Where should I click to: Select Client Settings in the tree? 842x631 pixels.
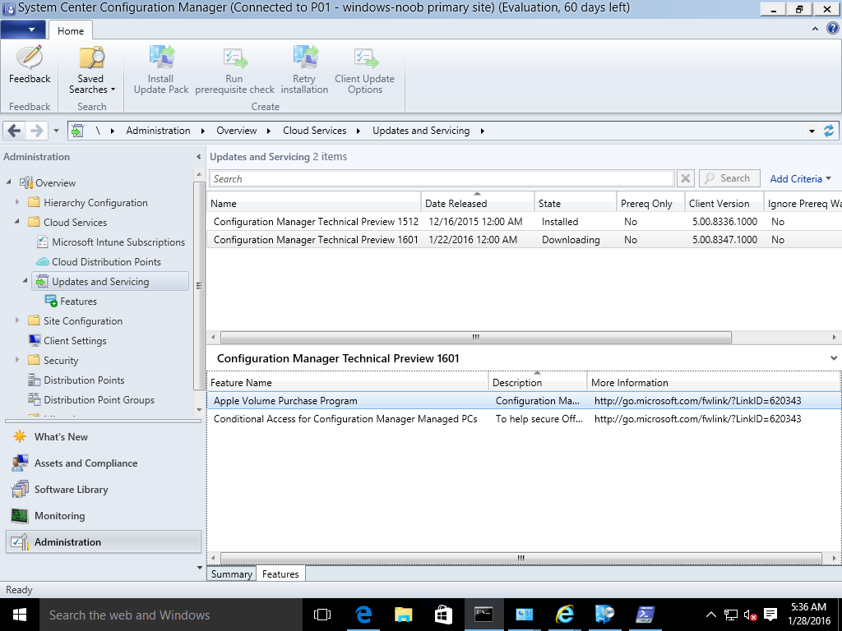(75, 341)
